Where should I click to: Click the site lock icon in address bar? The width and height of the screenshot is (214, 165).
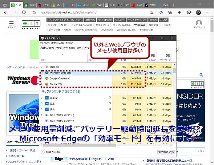(x=34, y=12)
